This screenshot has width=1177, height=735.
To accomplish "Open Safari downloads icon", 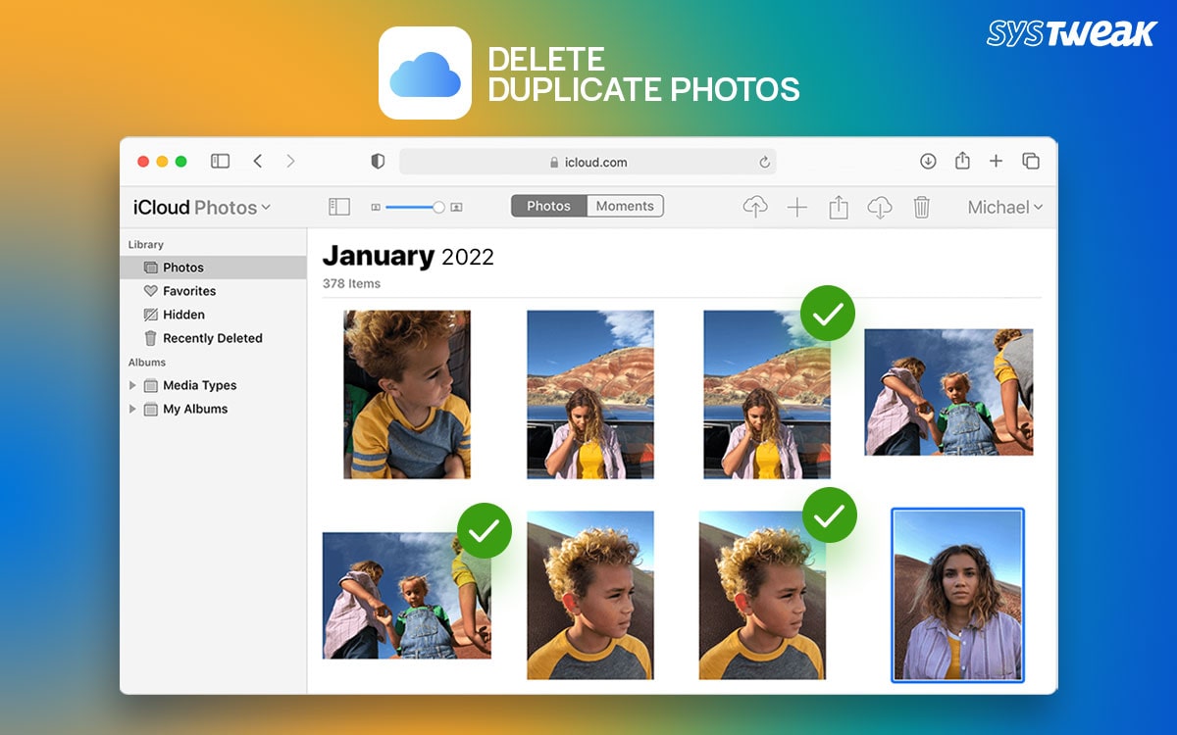I will pyautogui.click(x=928, y=161).
